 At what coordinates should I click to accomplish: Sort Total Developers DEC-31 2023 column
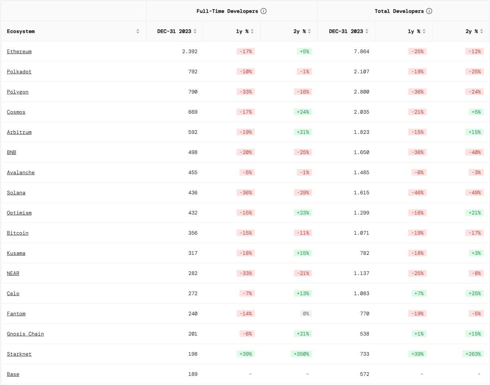coord(367,31)
